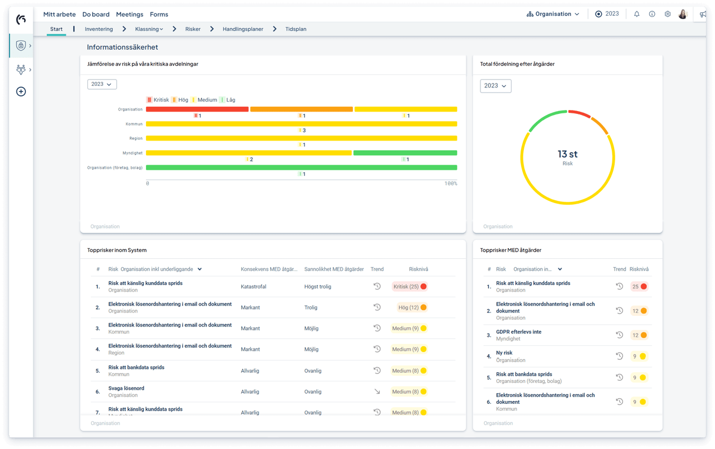Toggle Låg legend item in chart
This screenshot has width=715, height=449.
point(227,100)
